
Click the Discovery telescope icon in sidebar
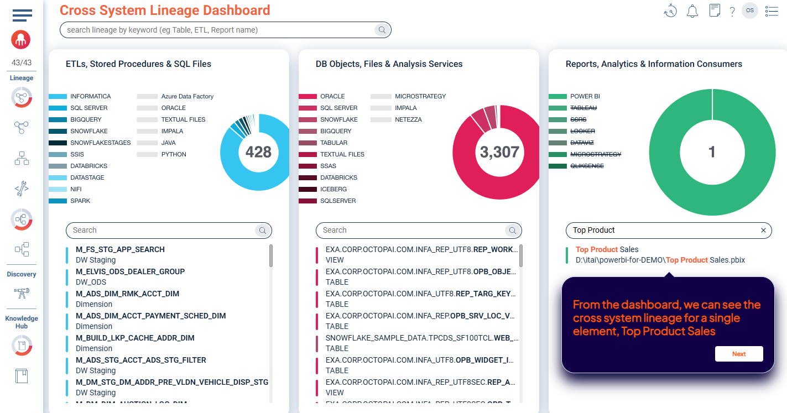(22, 293)
